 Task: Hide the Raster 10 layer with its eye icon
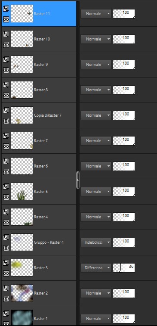coord(6,45)
